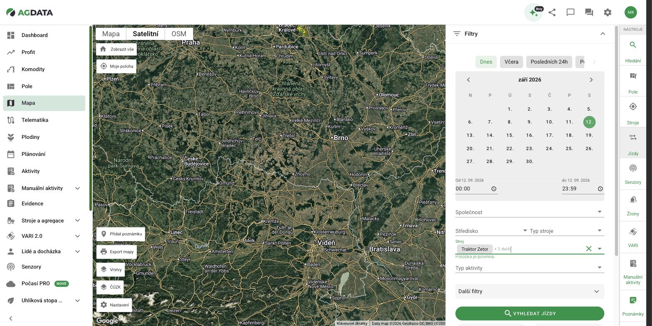Select the Živiny tool icon
This screenshot has width=652, height=326.
633,205
